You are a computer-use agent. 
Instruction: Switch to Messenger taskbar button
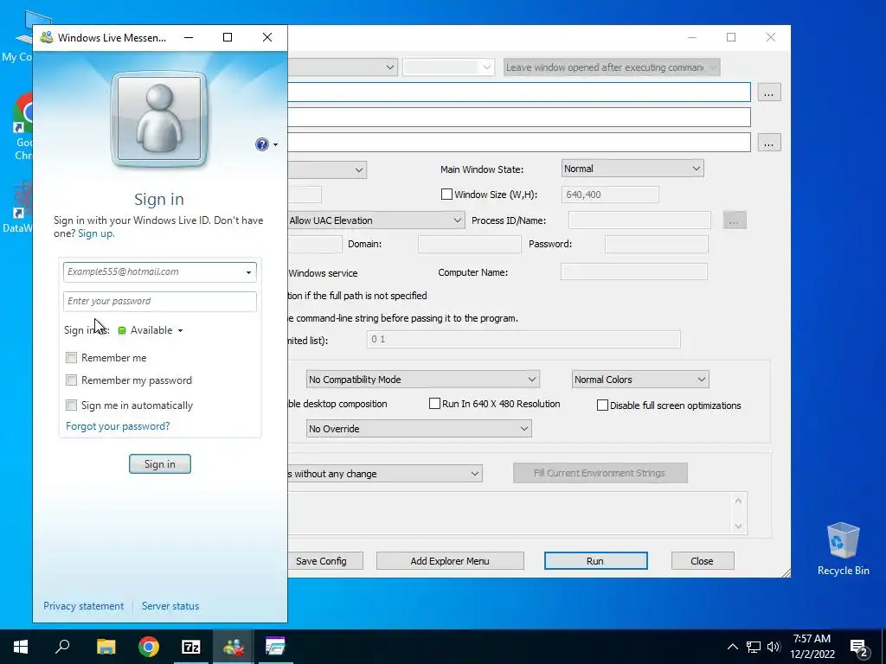click(x=234, y=647)
